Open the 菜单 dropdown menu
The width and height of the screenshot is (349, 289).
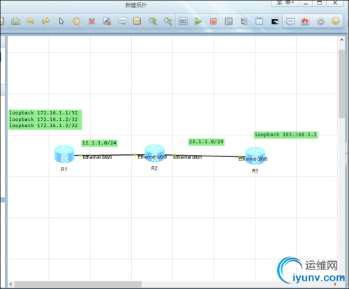[285, 3]
